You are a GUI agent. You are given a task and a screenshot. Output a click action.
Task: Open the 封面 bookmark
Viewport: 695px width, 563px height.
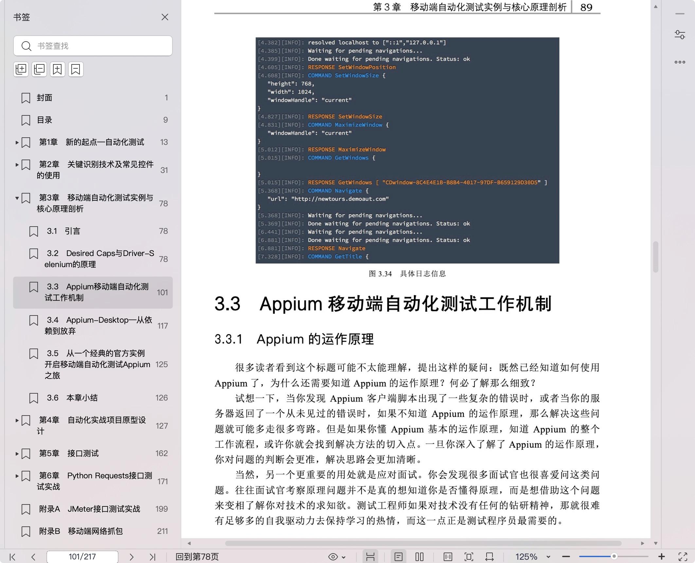point(93,98)
